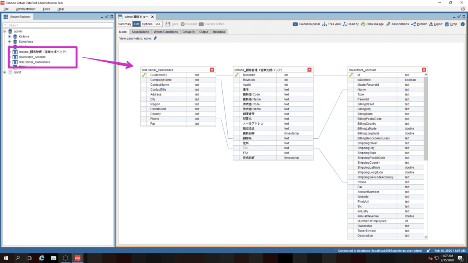Open File Explorer from taskbar

point(53,258)
